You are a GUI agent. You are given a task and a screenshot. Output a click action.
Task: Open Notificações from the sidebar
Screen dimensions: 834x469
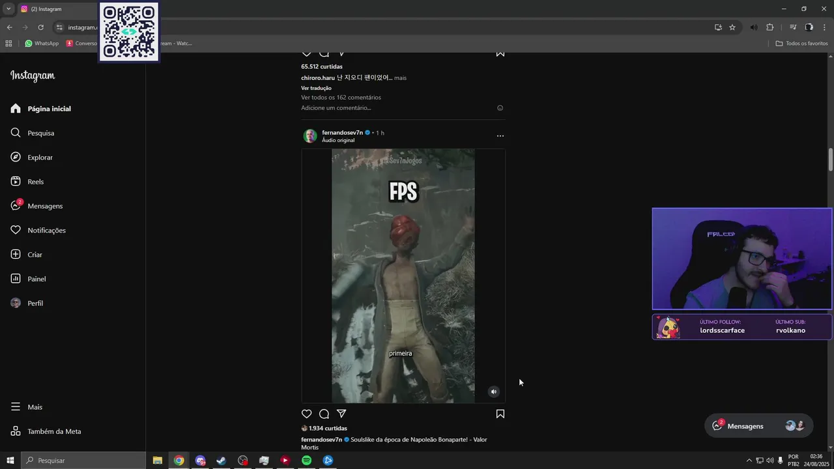point(38,230)
